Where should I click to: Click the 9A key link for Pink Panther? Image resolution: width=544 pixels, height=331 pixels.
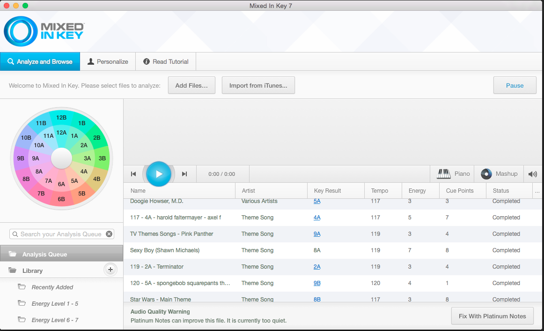[x=317, y=234]
